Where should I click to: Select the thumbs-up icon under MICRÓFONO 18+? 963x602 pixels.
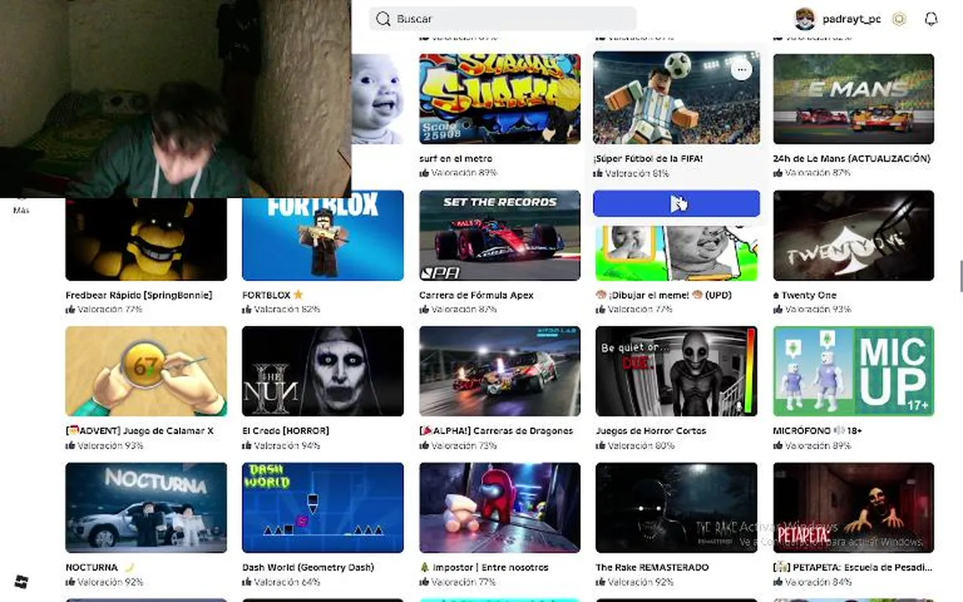tap(777, 446)
